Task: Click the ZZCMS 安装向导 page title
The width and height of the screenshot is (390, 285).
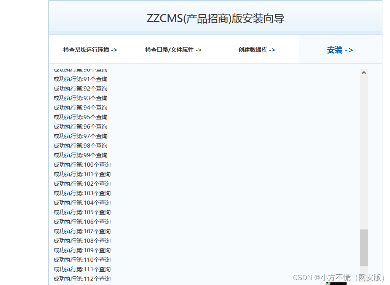Action: point(216,18)
